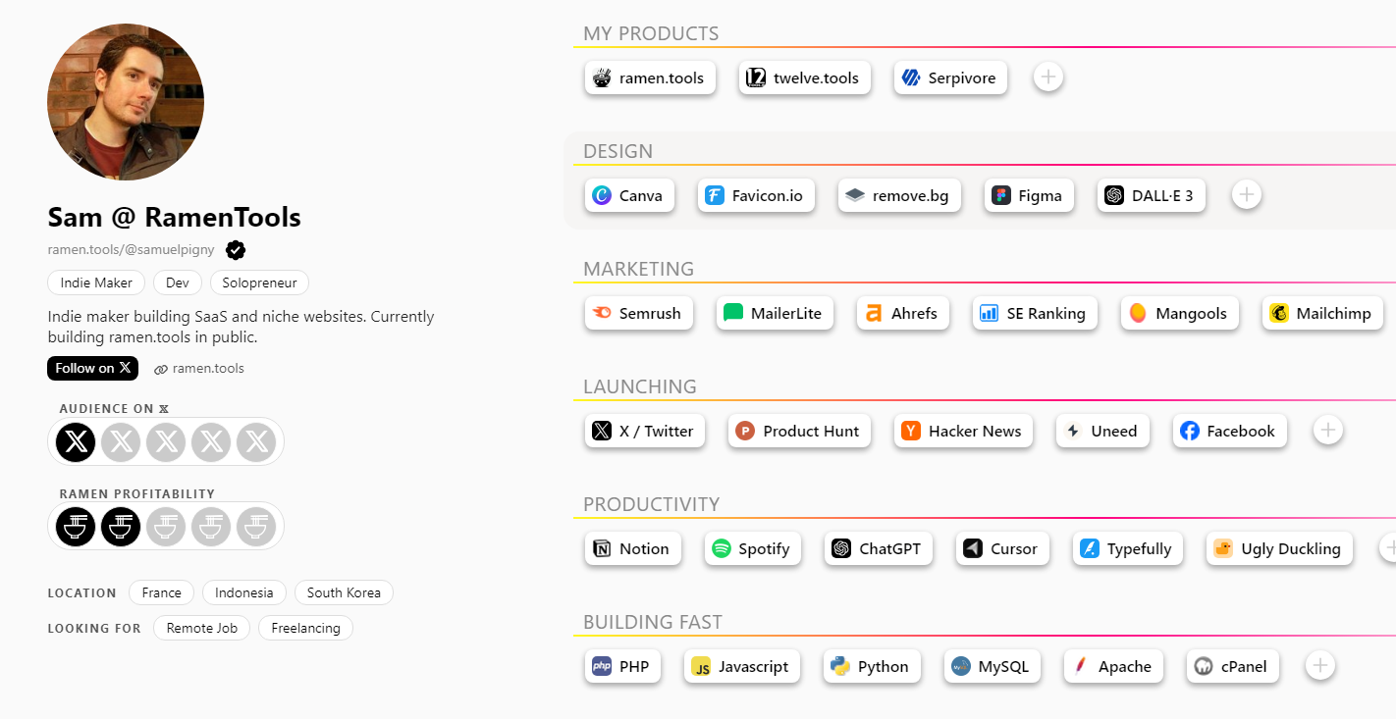The image size is (1396, 719).
Task: Open Typefully productivity chip
Action: [x=1128, y=548]
